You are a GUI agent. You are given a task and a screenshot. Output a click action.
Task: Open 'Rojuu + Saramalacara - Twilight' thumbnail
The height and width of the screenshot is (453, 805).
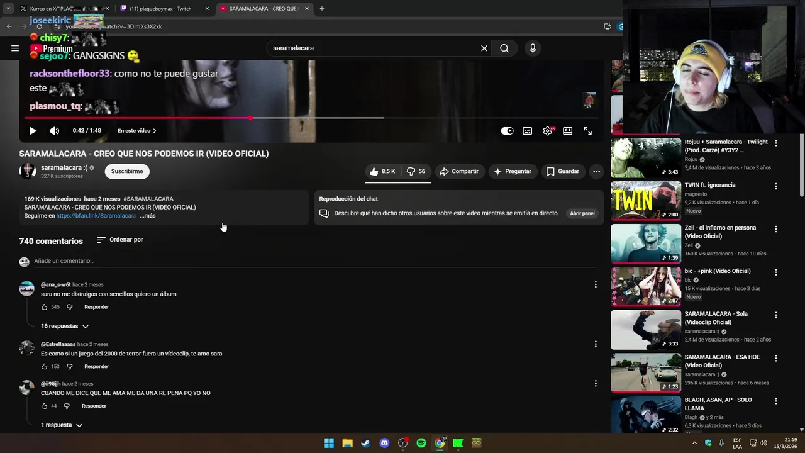coord(646,157)
